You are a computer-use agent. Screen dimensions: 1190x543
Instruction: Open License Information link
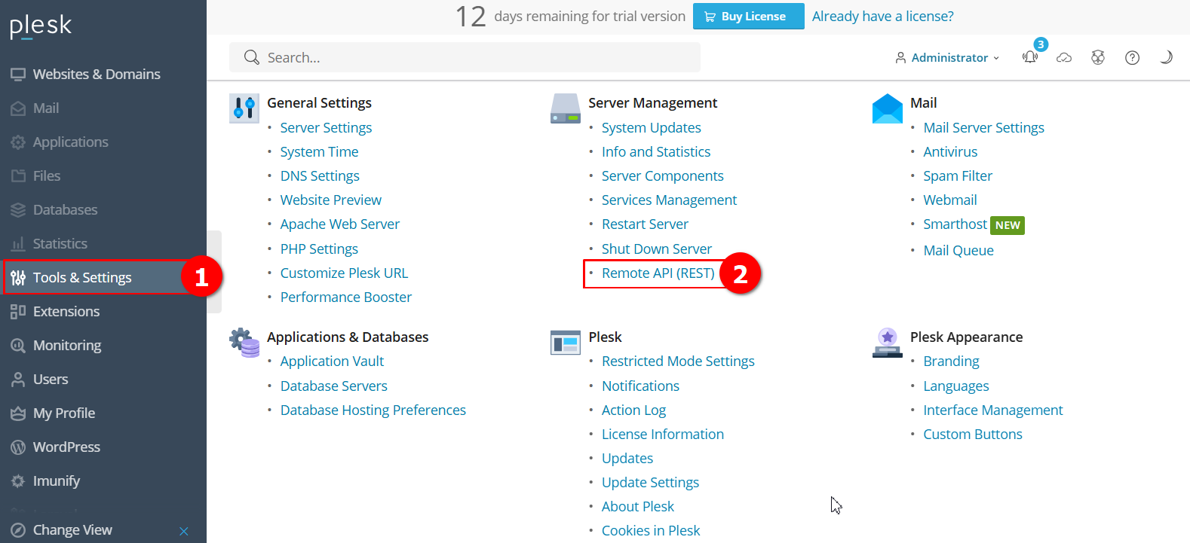point(663,434)
